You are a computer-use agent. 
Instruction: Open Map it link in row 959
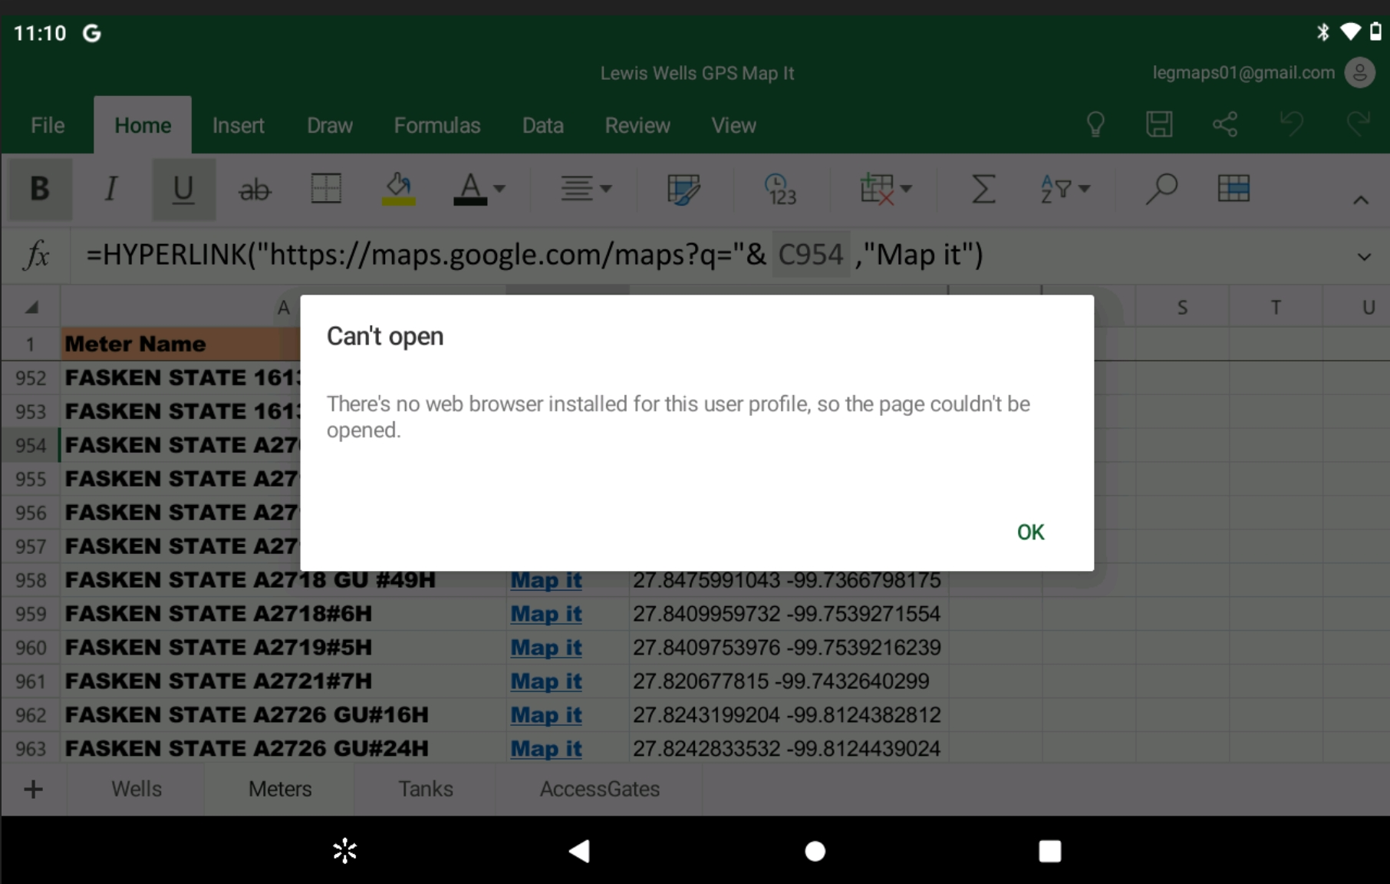pos(546,614)
